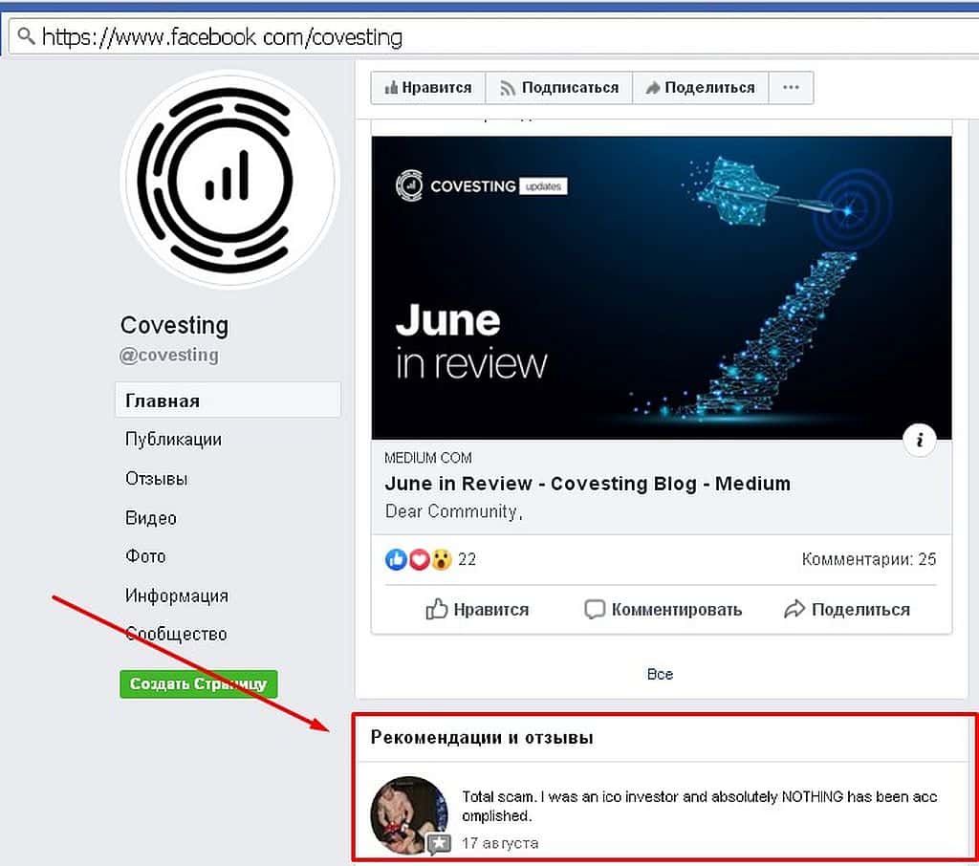Click the search magnifier icon in address bar
The width and height of the screenshot is (979, 866).
click(x=26, y=35)
